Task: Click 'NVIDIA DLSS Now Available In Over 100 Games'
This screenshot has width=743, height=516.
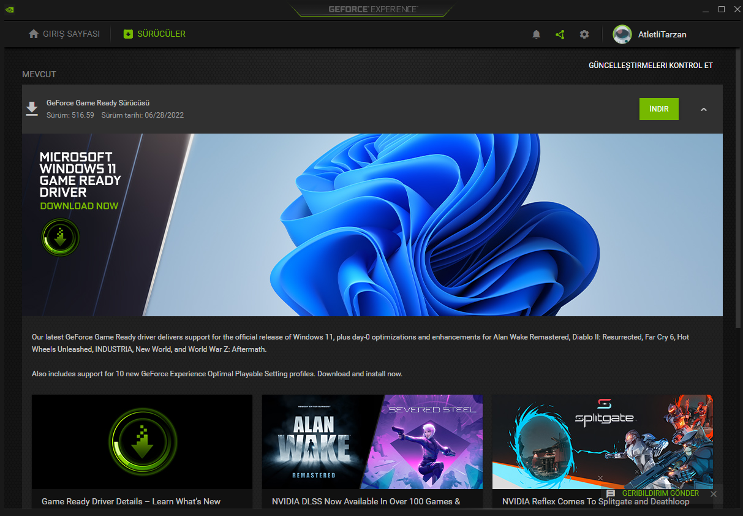Action: (366, 501)
